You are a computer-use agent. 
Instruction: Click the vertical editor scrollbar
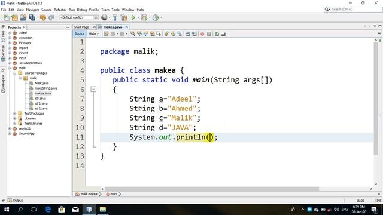tap(376, 99)
